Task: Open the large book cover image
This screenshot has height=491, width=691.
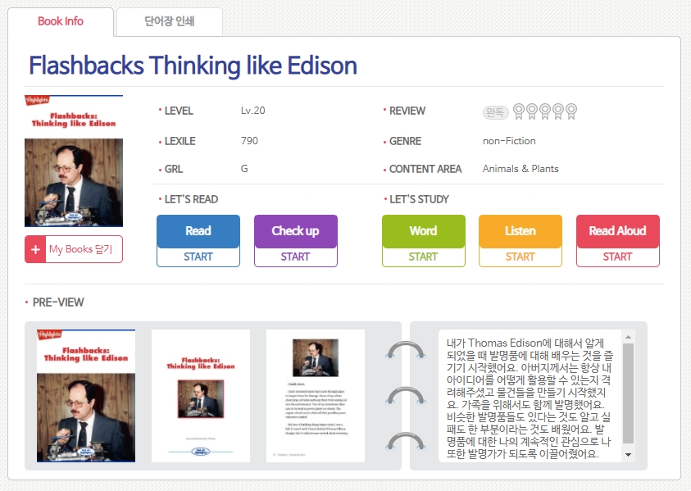Action: pyautogui.click(x=74, y=161)
